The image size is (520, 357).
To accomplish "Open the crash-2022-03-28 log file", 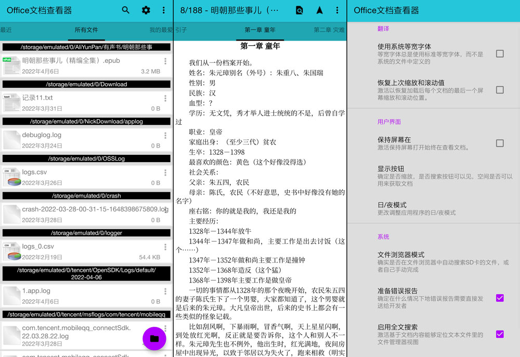I will coord(86,214).
